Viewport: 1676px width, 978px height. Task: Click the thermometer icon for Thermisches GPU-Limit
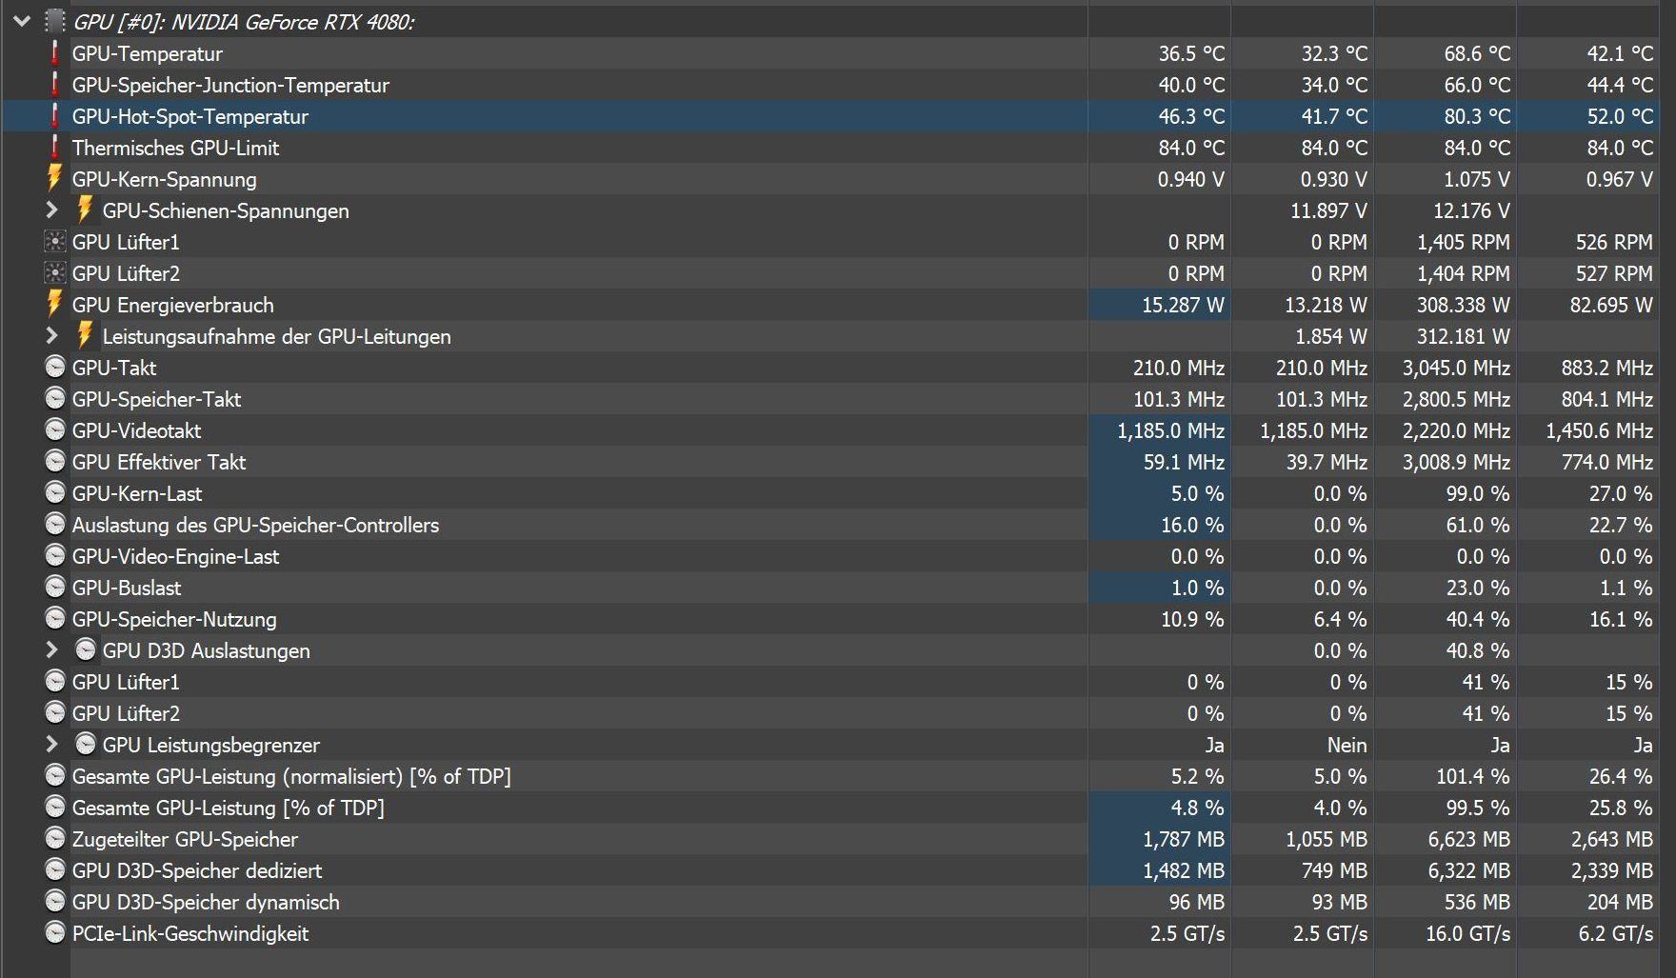point(55,148)
